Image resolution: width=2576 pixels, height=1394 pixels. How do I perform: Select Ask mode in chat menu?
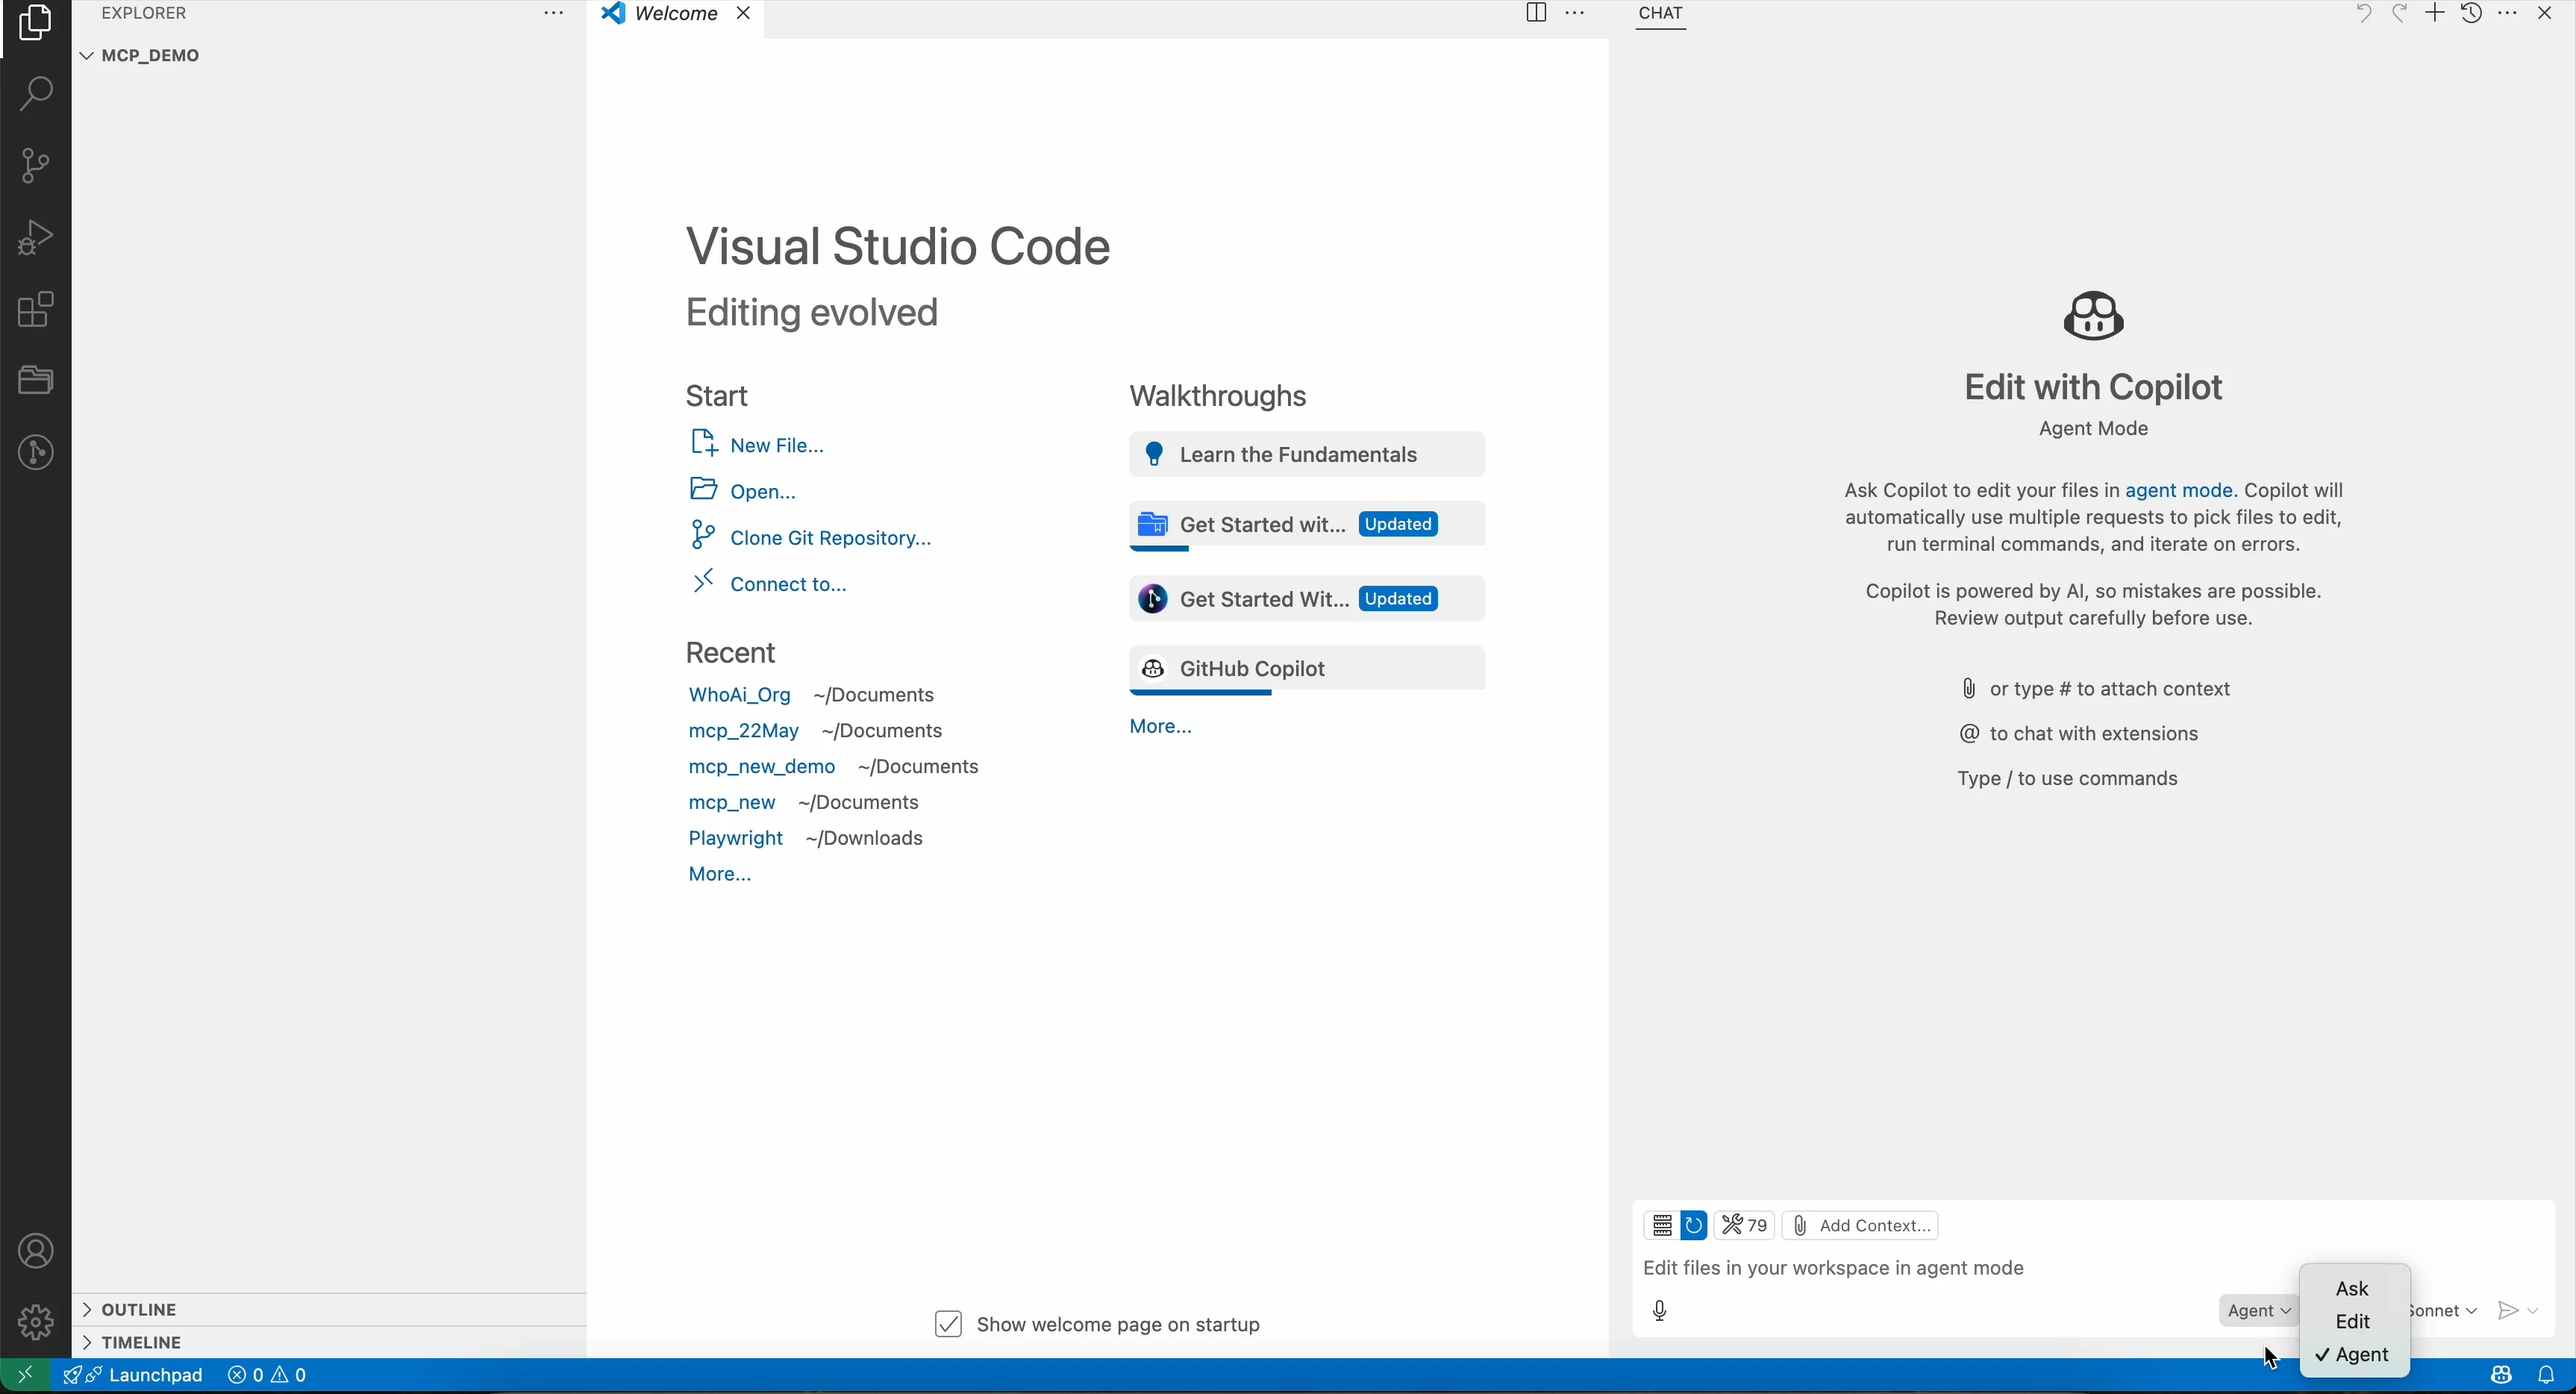[x=2353, y=1290]
